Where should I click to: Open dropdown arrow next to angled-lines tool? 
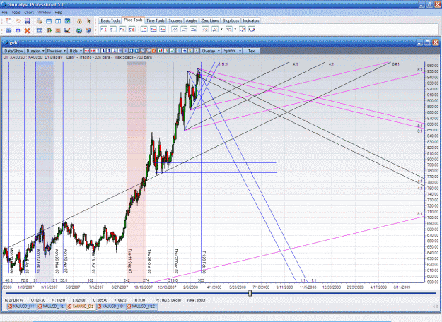pos(221,29)
